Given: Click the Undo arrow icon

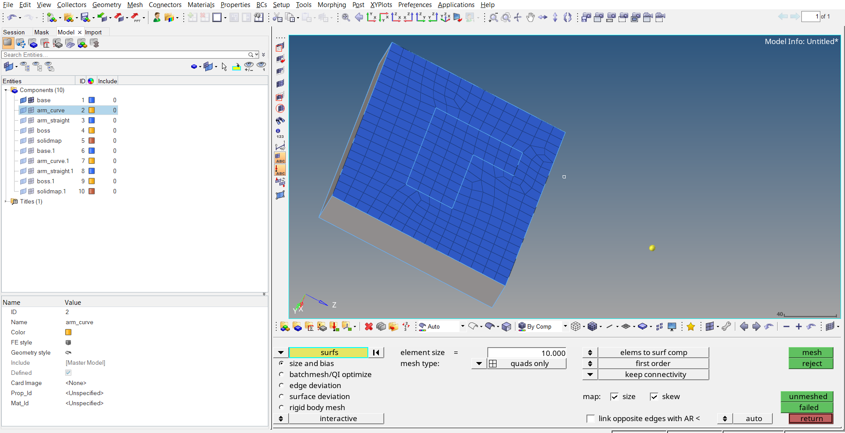Looking at the screenshot, I should 12,17.
